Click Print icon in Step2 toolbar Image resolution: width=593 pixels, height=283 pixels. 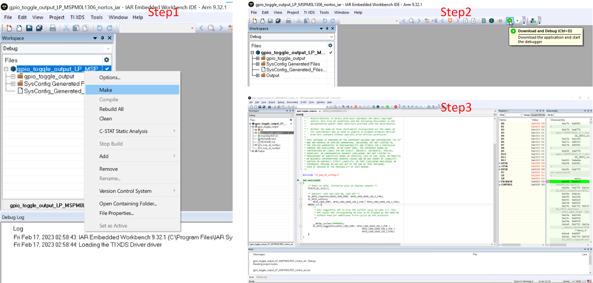coord(288,21)
